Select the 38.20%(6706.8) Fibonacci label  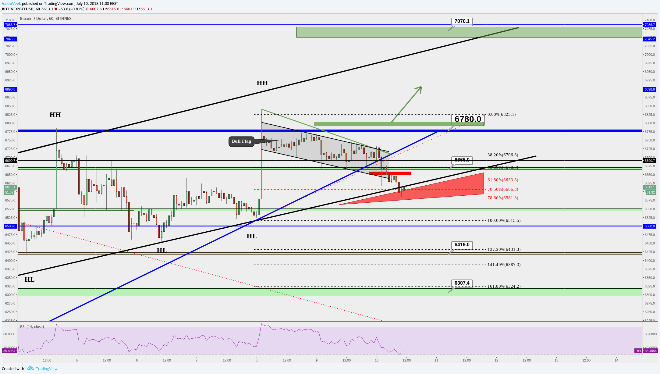pyautogui.click(x=503, y=155)
